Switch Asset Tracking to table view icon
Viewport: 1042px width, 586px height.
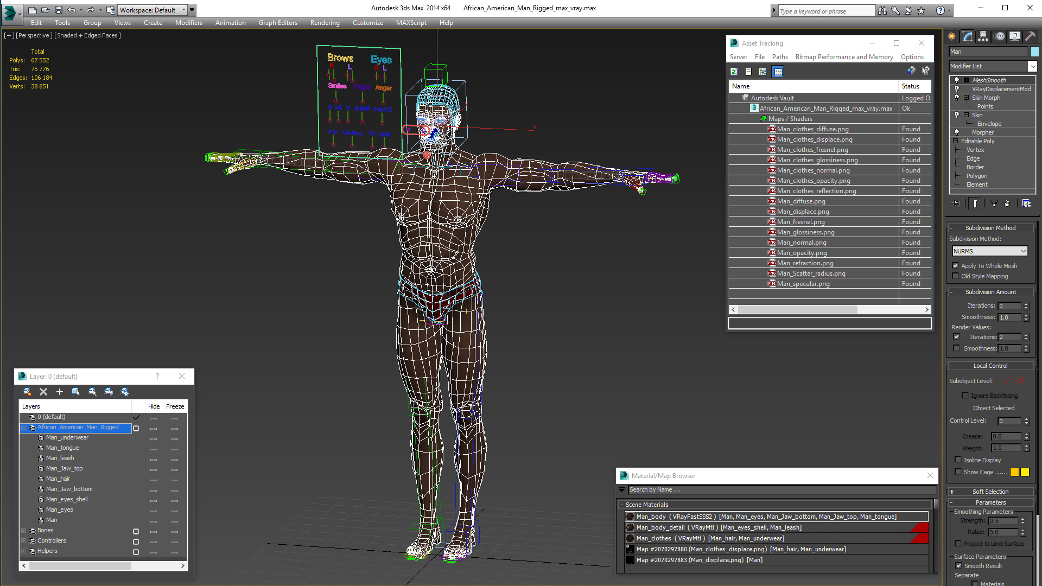click(778, 72)
